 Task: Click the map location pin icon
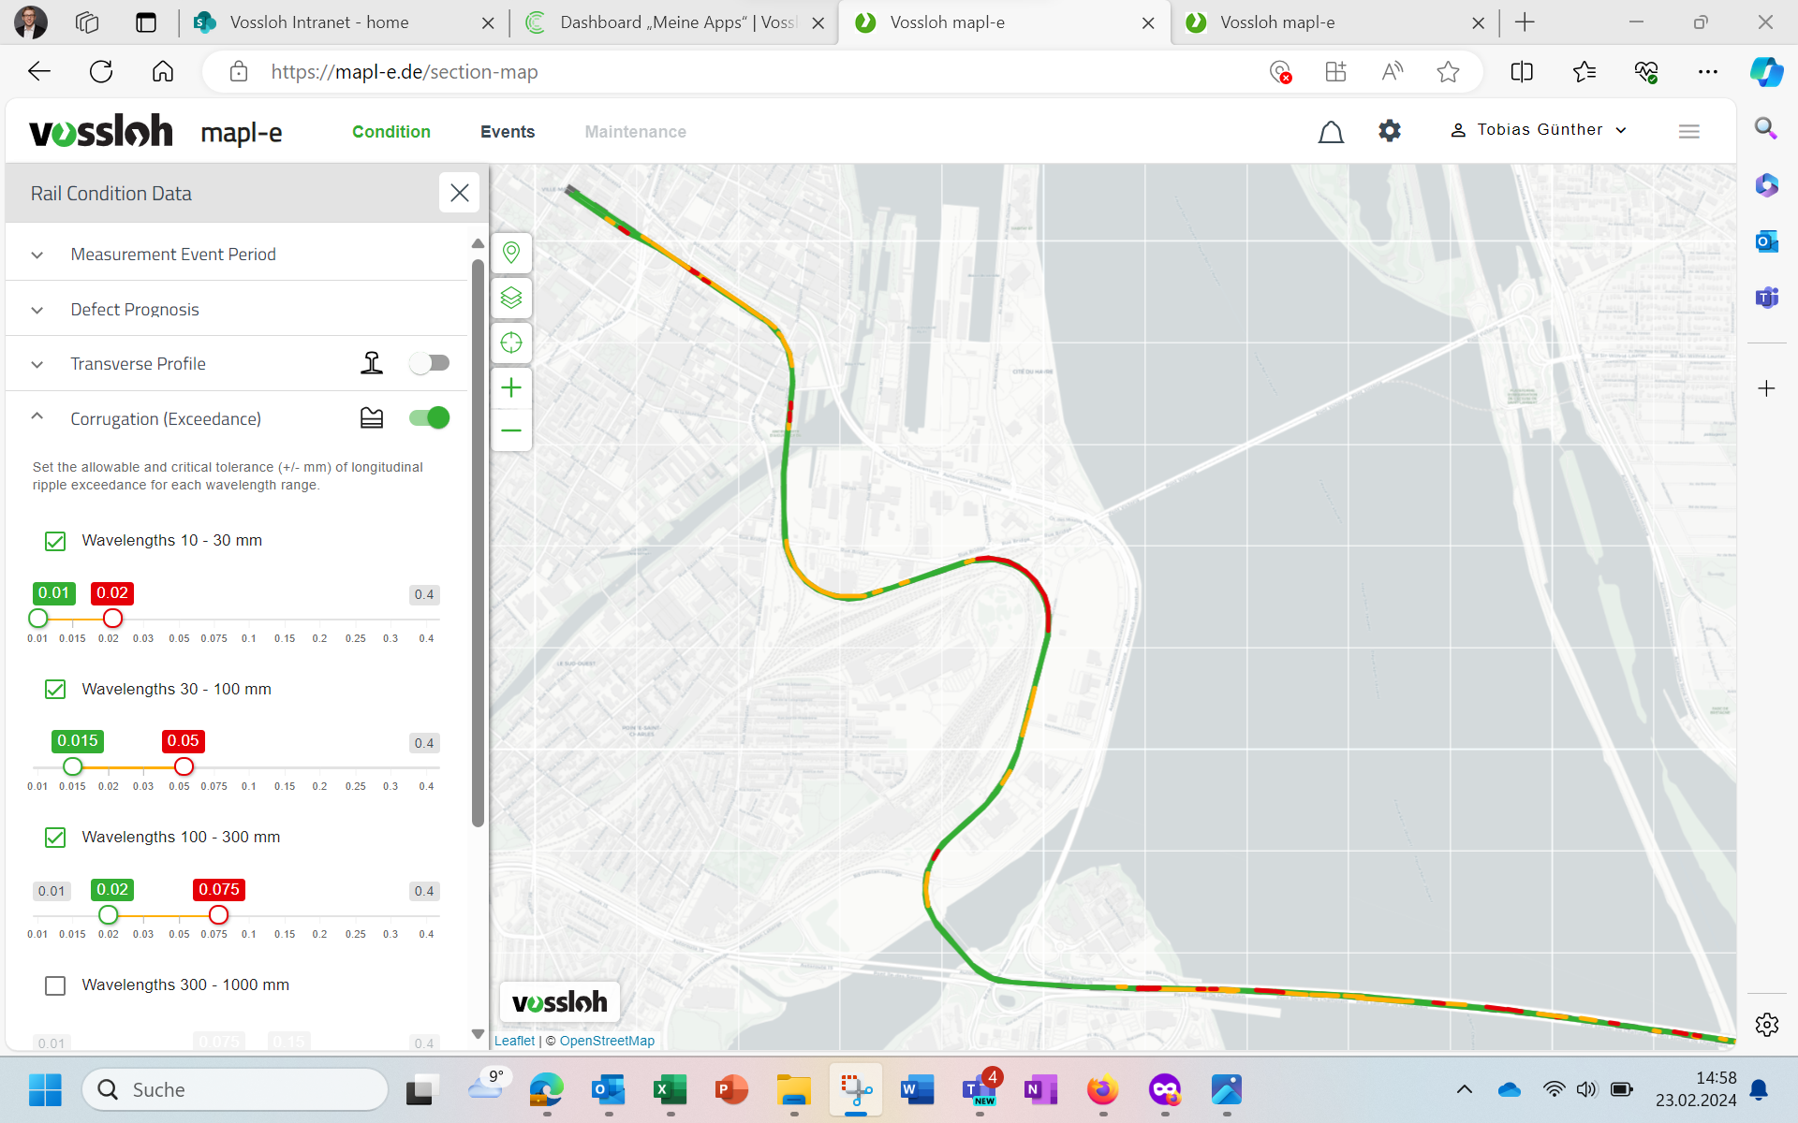(x=511, y=253)
